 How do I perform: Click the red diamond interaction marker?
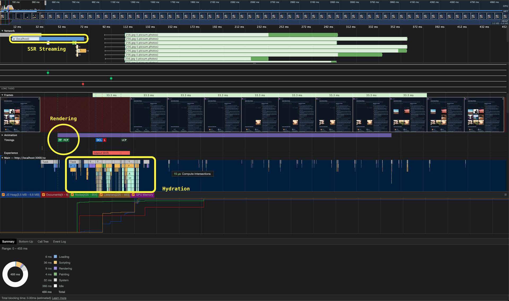83,84
